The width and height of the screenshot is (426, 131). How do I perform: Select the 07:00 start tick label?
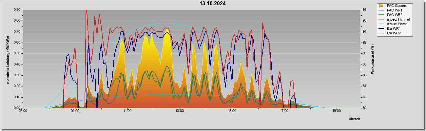pyautogui.click(x=23, y=111)
